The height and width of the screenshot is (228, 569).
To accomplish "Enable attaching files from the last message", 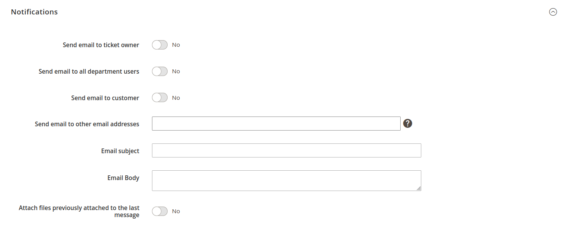I will point(160,211).
